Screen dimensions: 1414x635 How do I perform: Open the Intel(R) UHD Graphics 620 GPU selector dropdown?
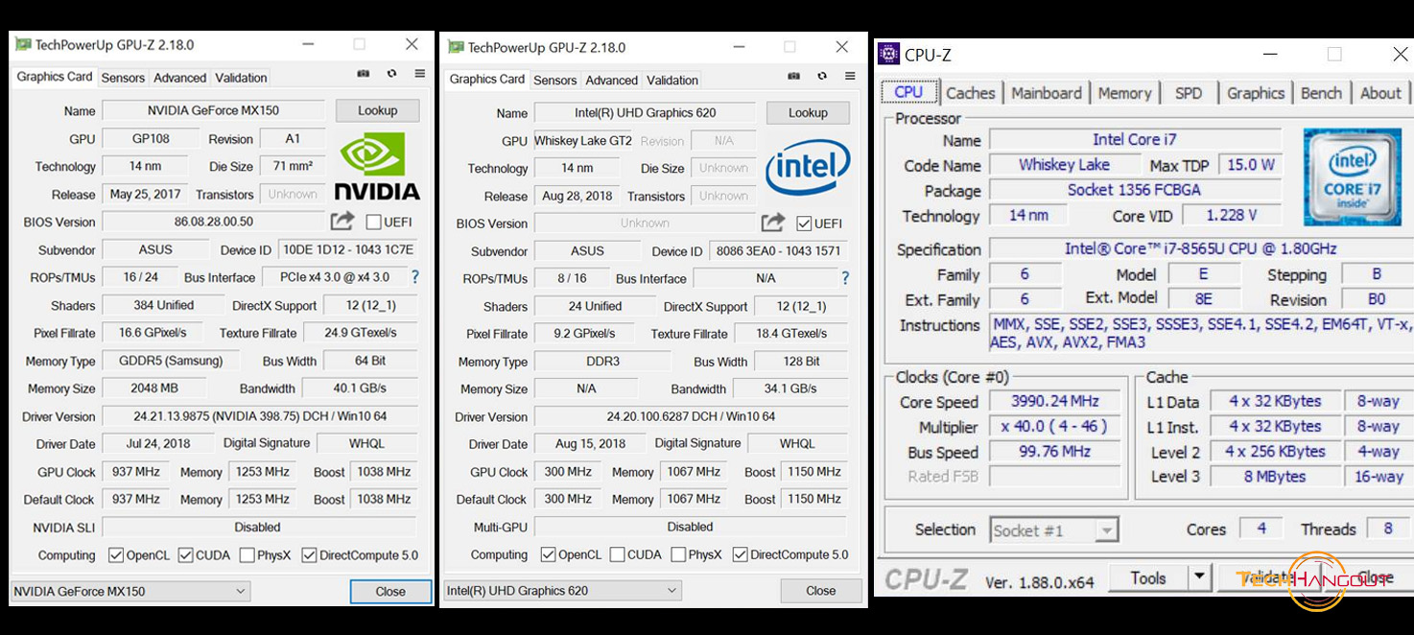pos(562,590)
